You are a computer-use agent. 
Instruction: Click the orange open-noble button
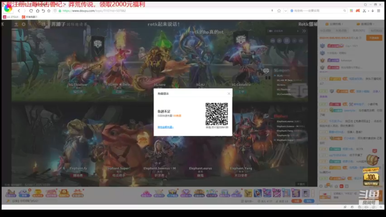click(374, 38)
